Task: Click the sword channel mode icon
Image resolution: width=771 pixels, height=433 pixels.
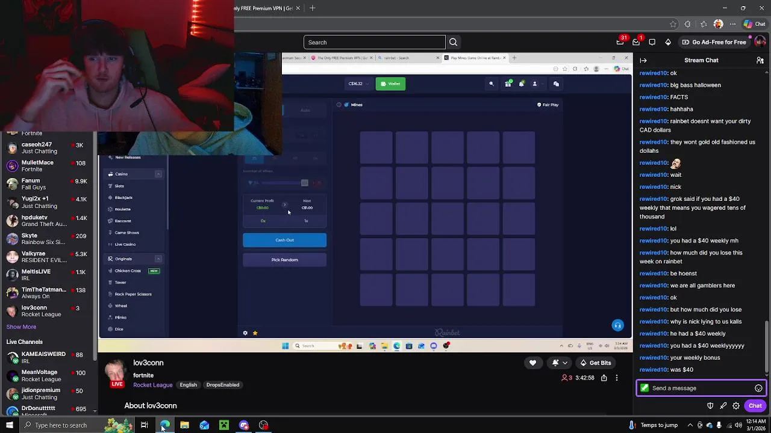Action: point(723,406)
